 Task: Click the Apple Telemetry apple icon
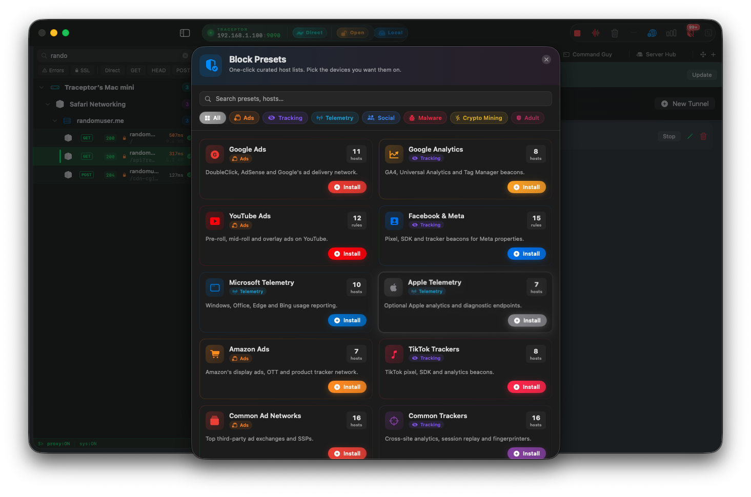[x=394, y=287]
